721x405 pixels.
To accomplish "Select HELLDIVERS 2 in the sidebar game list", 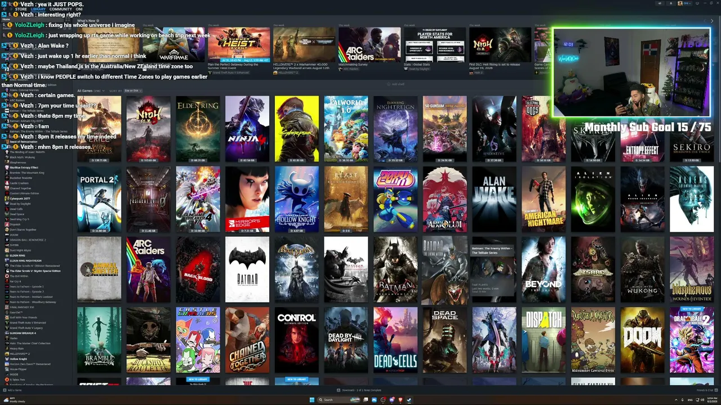I will point(20,354).
